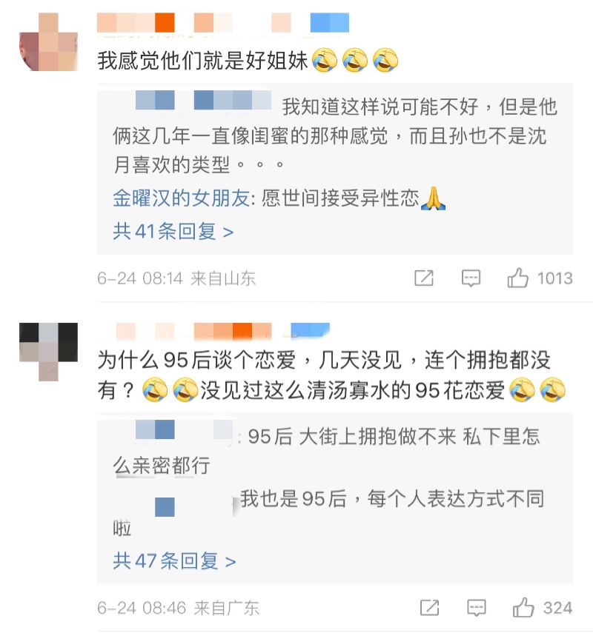The width and height of the screenshot is (593, 633).
Task: Like the 95后 comment with 324 likes
Action: (x=523, y=608)
